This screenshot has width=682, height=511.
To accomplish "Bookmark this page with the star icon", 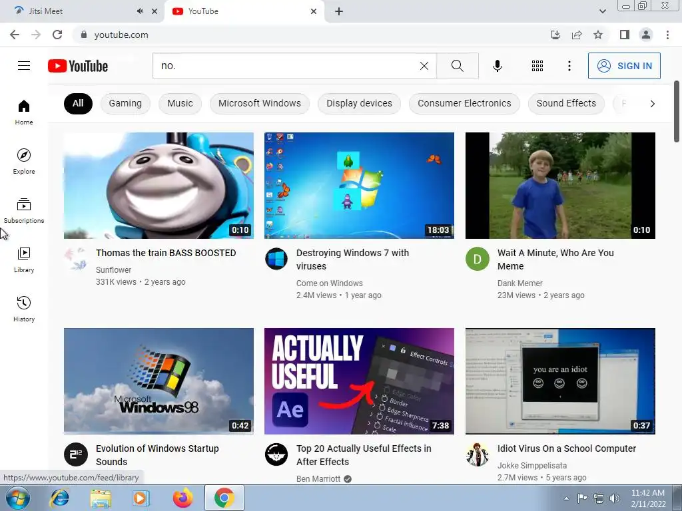I will [x=598, y=35].
